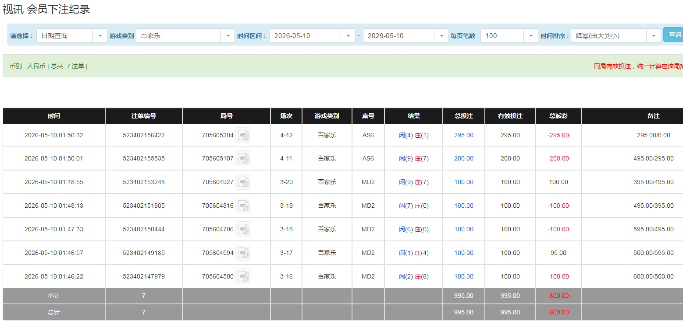Screen dimensions: 683x324
Task: Click bet number 523402155535
Action: [x=144, y=159]
